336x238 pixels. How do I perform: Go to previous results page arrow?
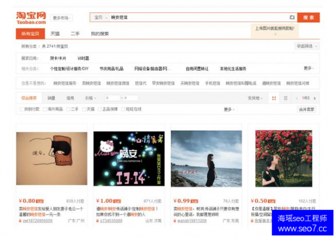pyautogui.click(x=297, y=98)
